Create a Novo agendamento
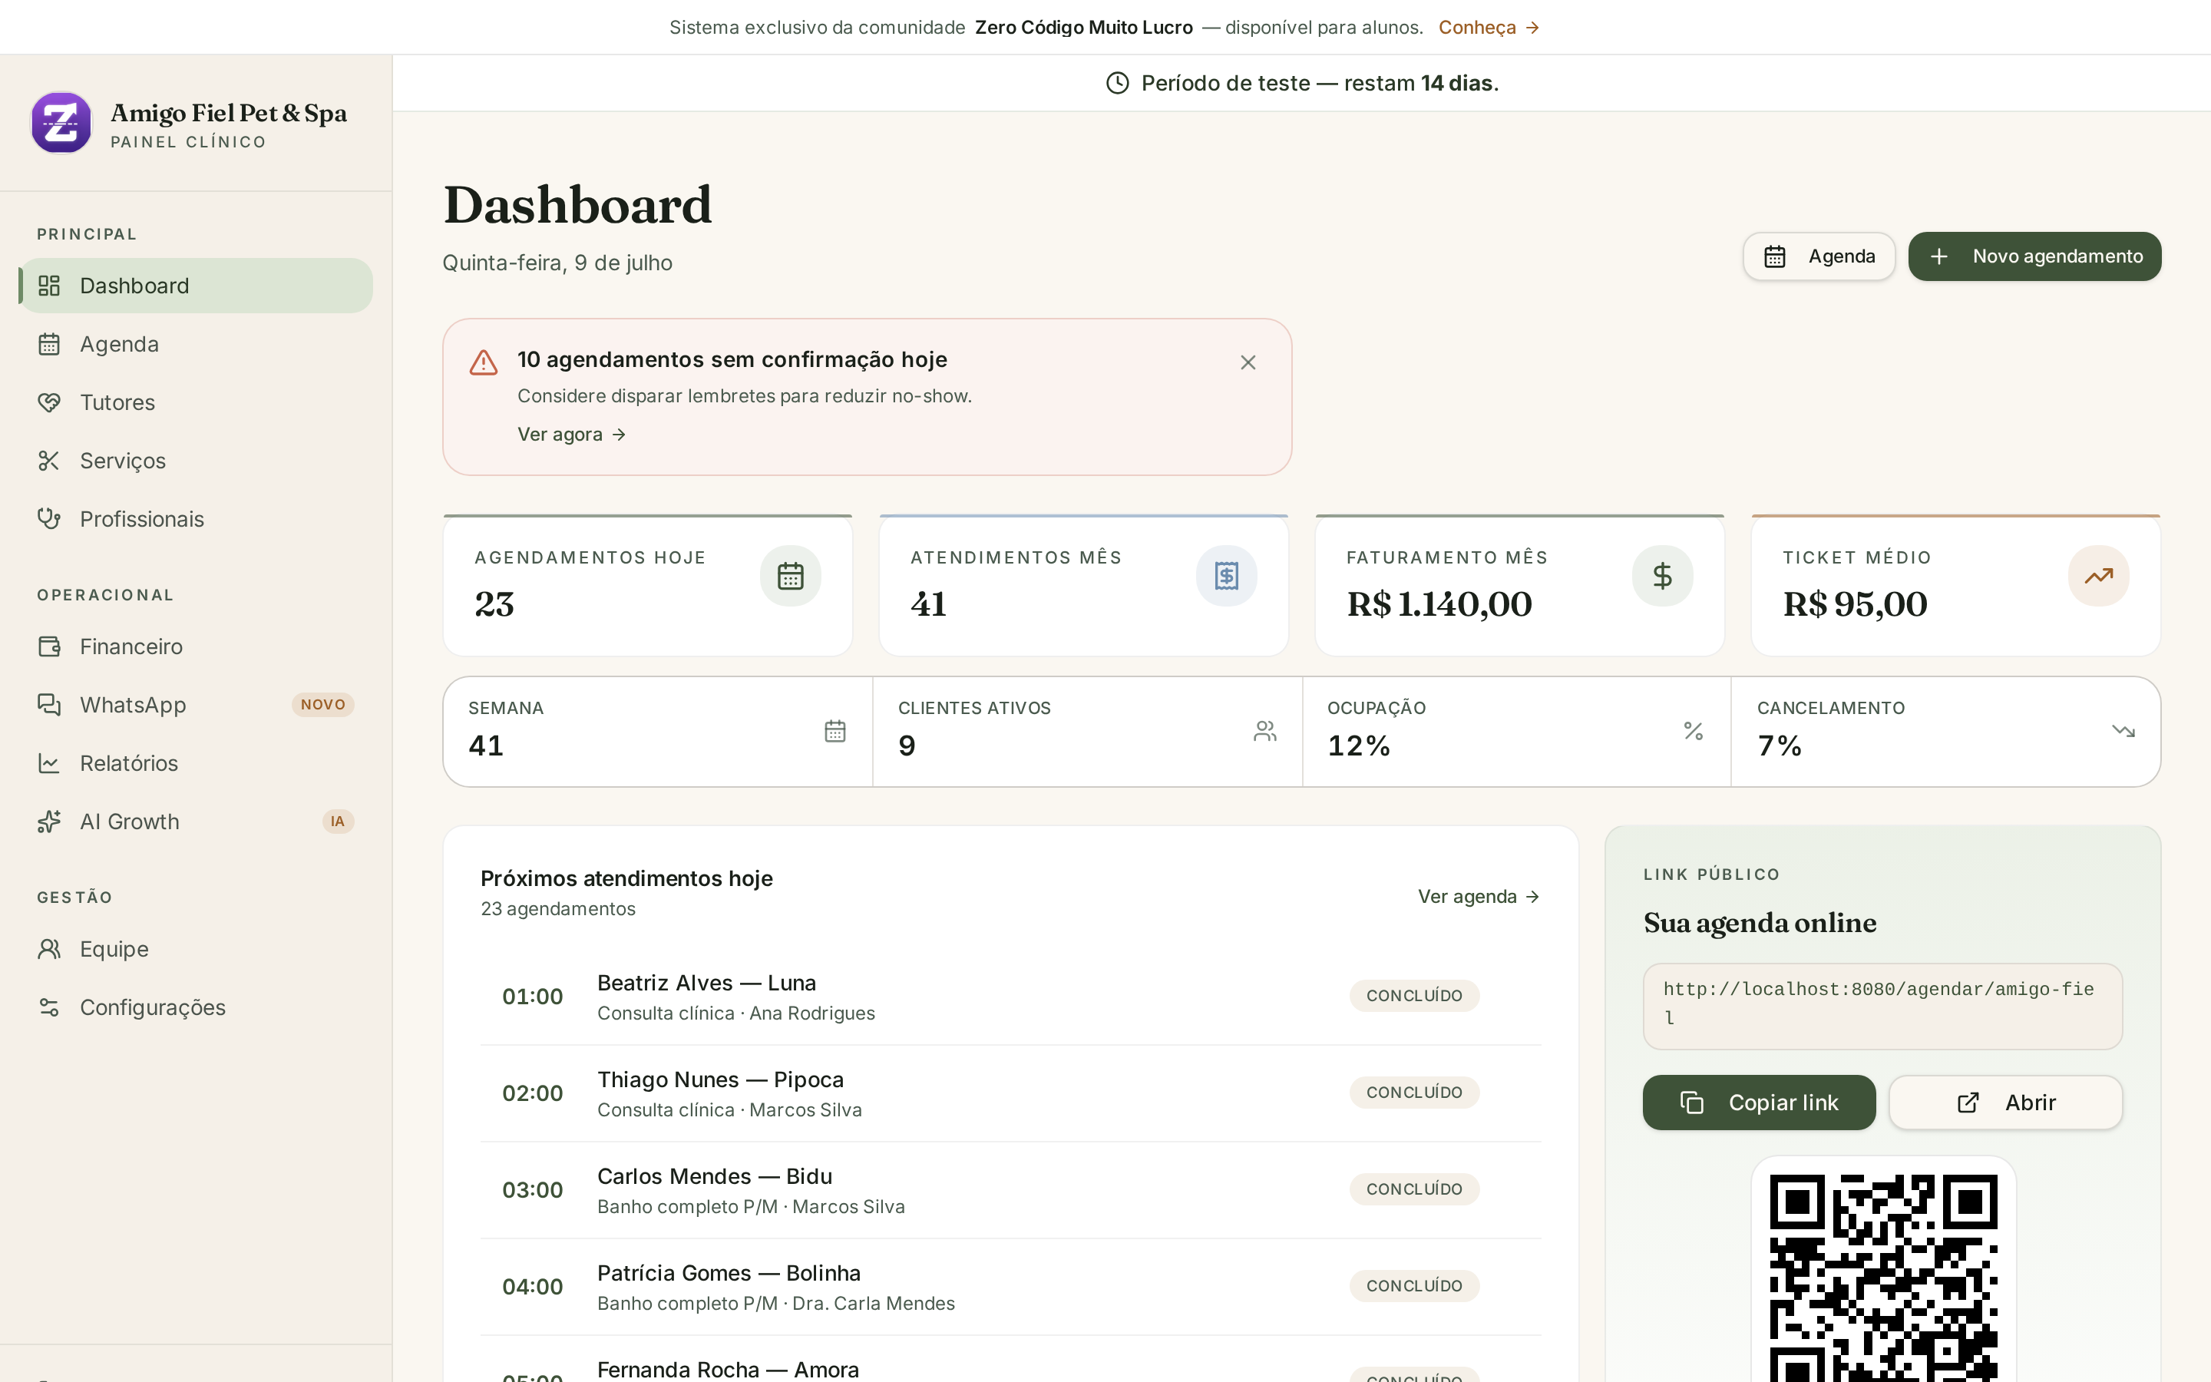 click(2034, 256)
